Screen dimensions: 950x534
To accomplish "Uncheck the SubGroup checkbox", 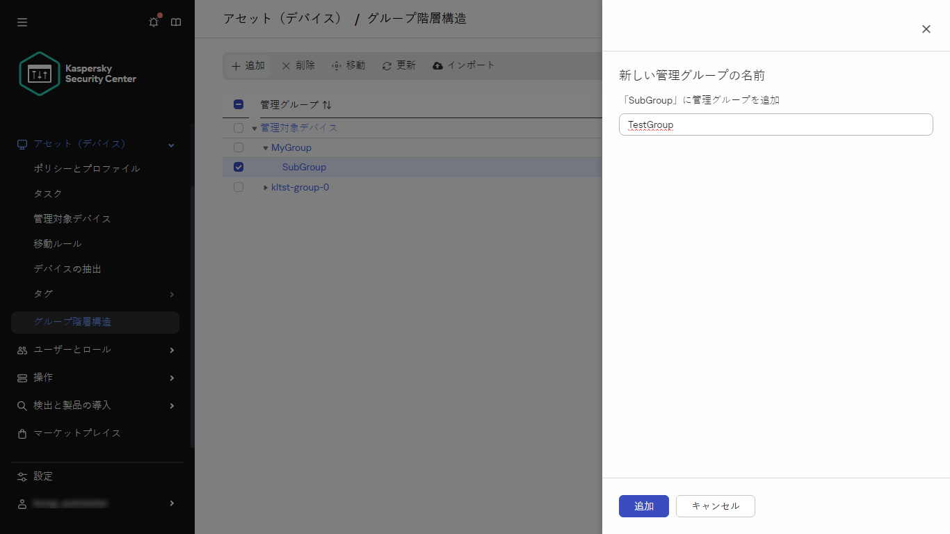I will coord(239,167).
